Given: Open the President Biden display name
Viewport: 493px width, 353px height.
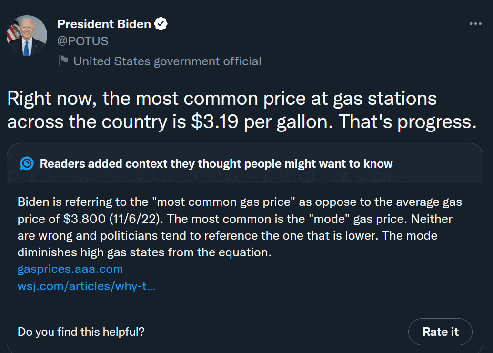Looking at the screenshot, I should click(x=104, y=24).
